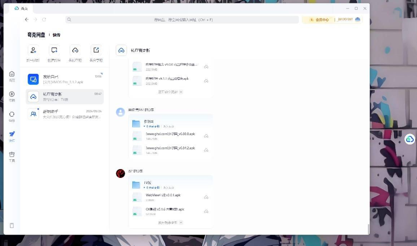Click the storage usage 2613G/26T label
The height and width of the screenshot is (246, 417).
pyautogui.click(x=345, y=20)
